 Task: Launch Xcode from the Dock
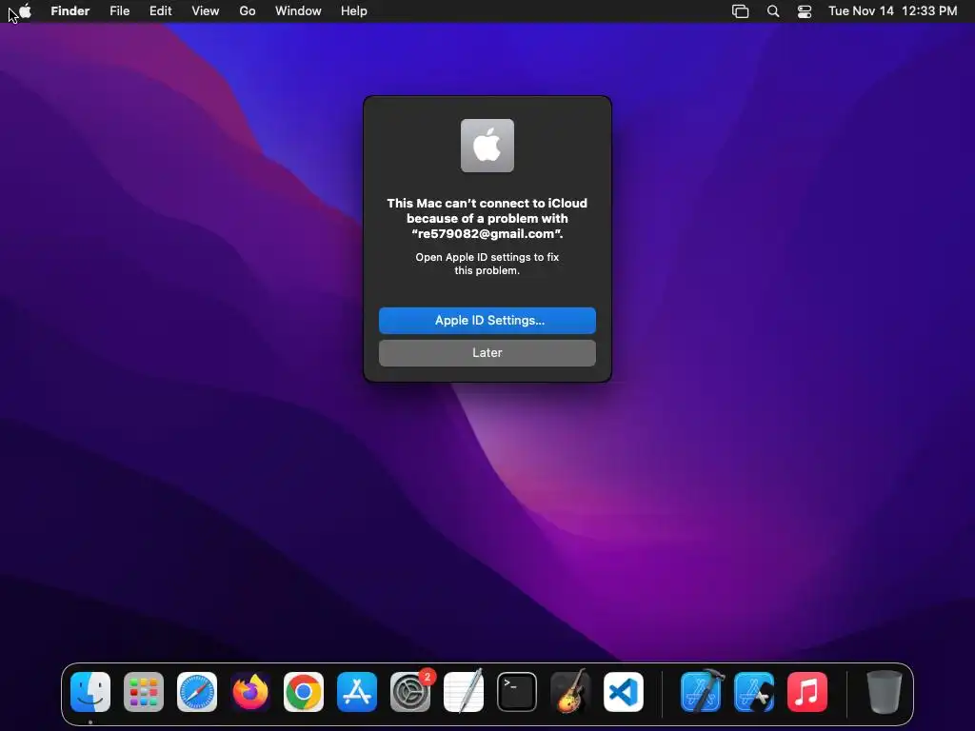point(702,691)
